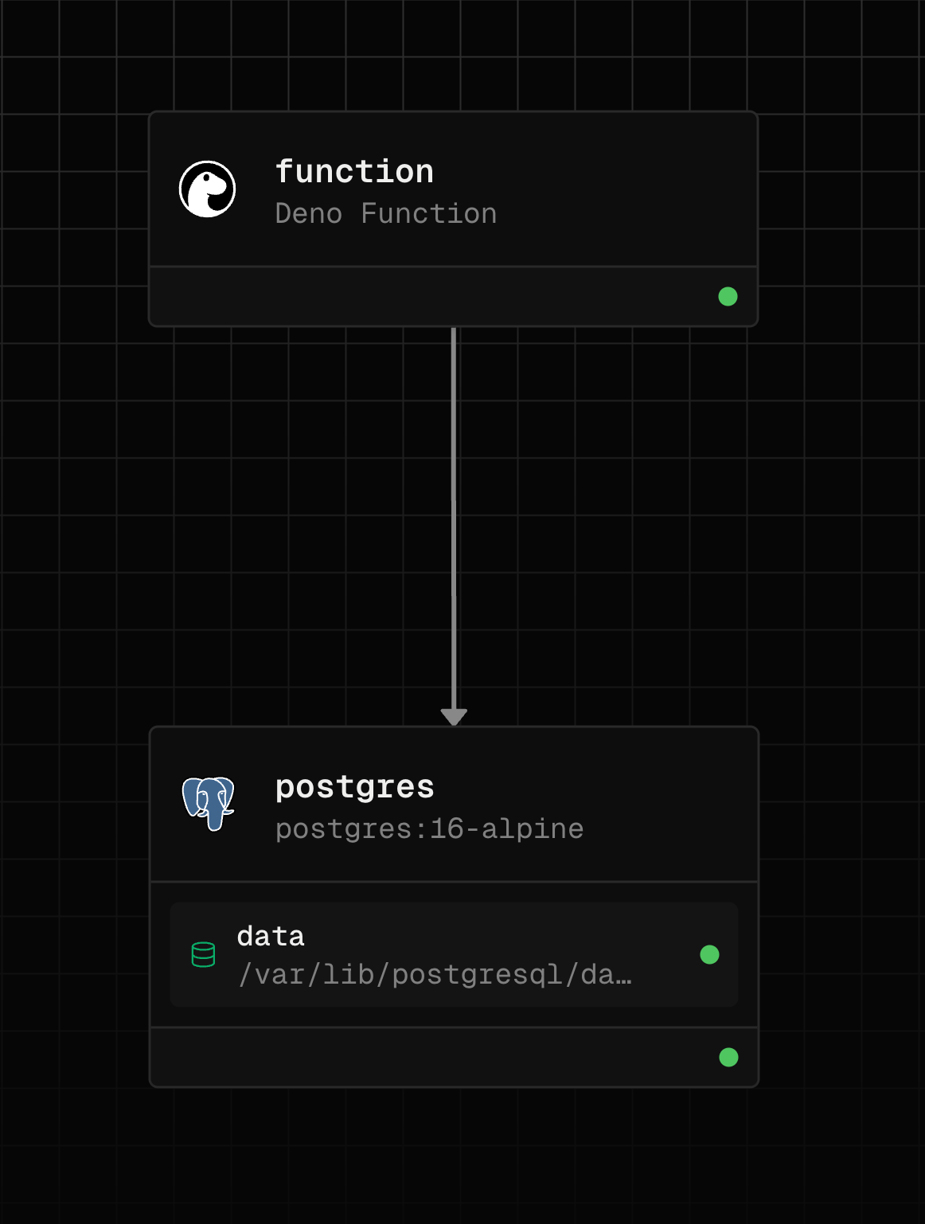Click the function node header icon area
This screenshot has height=1224, width=925.
point(209,189)
